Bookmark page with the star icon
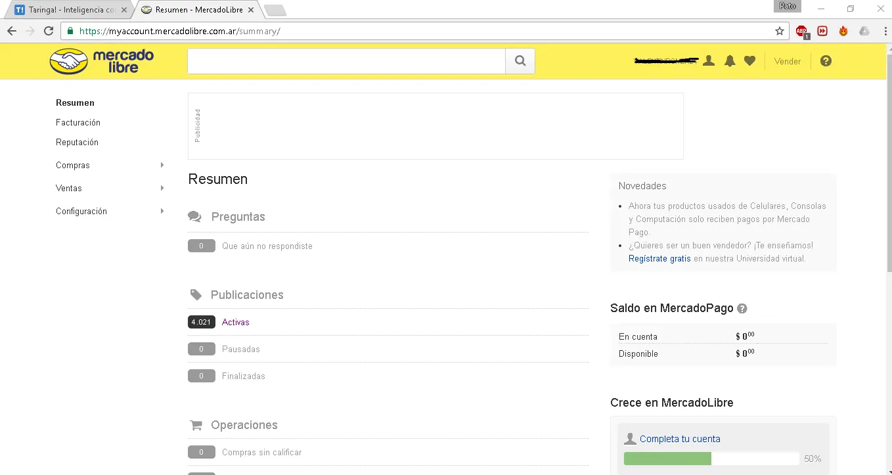892x475 pixels. click(x=780, y=31)
